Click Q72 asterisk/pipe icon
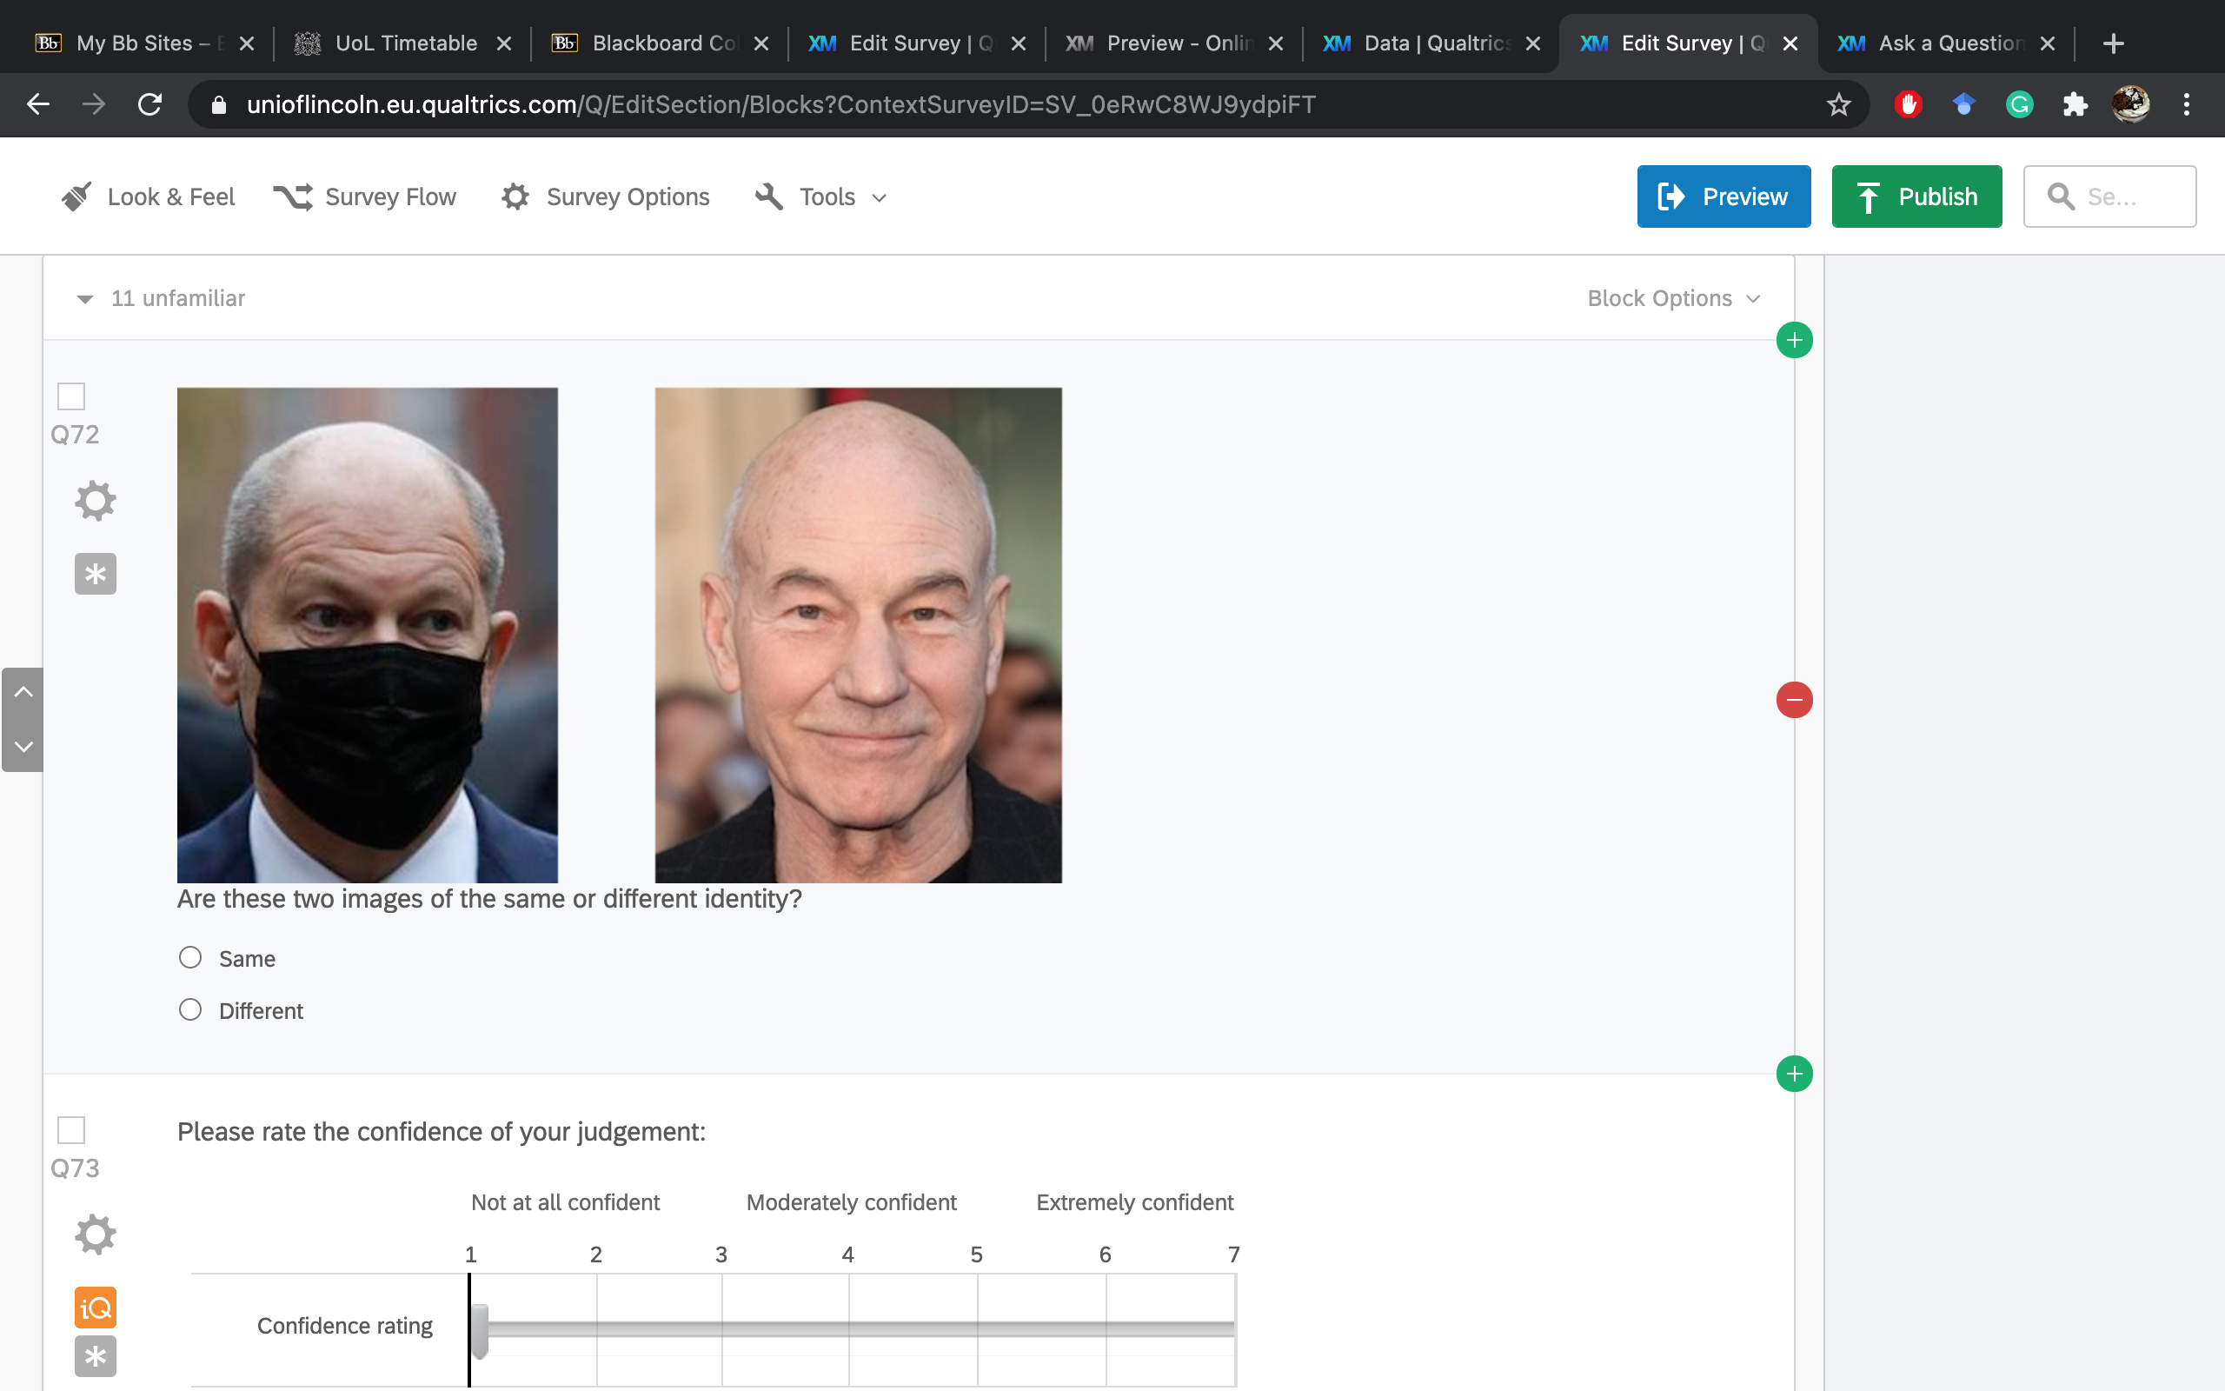 93,572
